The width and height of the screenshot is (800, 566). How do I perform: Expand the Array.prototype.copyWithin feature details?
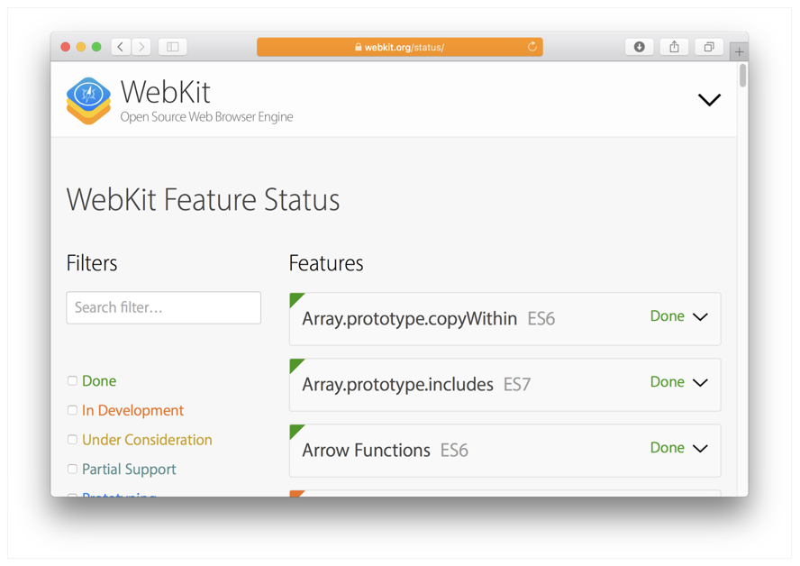[700, 317]
